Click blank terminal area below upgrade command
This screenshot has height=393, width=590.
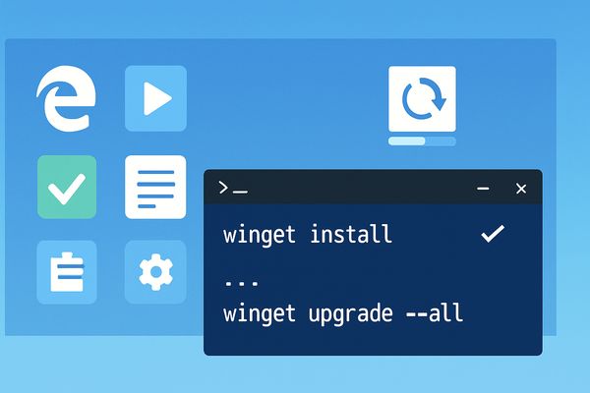click(x=373, y=342)
